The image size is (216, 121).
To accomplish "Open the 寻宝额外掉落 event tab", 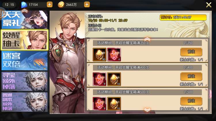I will coord(24,81).
